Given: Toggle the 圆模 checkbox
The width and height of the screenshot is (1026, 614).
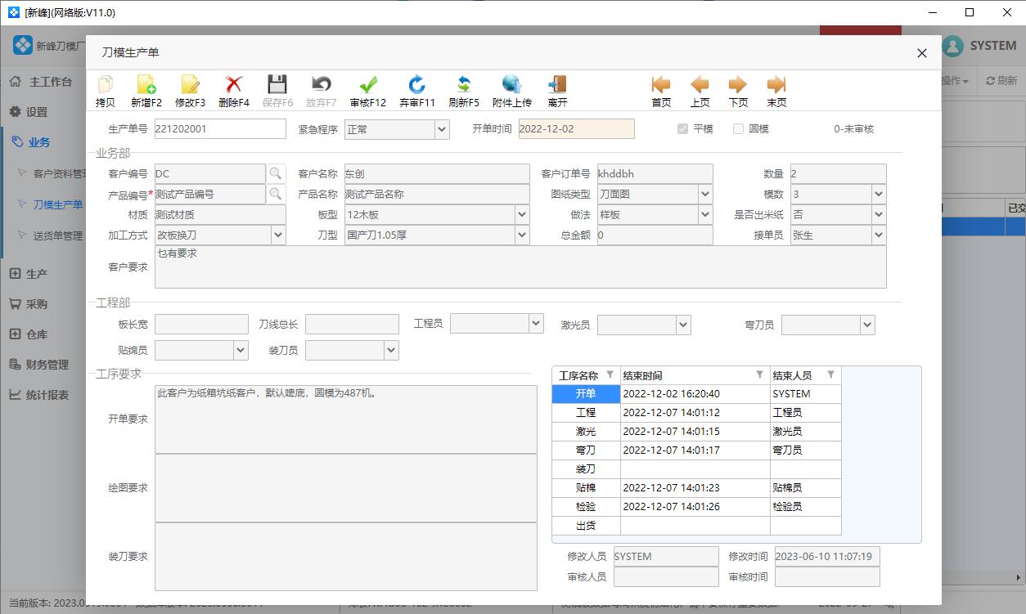Looking at the screenshot, I should click(738, 129).
